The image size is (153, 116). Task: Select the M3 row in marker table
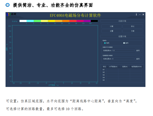point(122,75)
